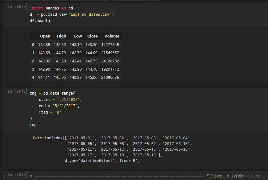Click the final rng line in cell 69
This screenshot has height=180, width=268.
point(33,125)
